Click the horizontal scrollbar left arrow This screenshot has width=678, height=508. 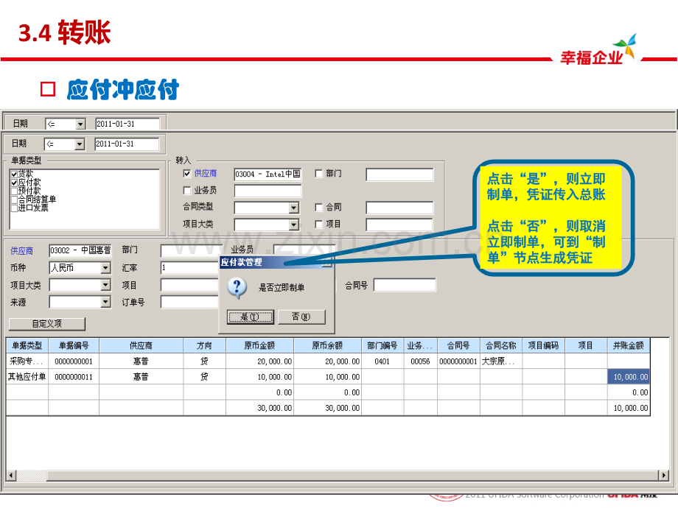click(x=11, y=476)
